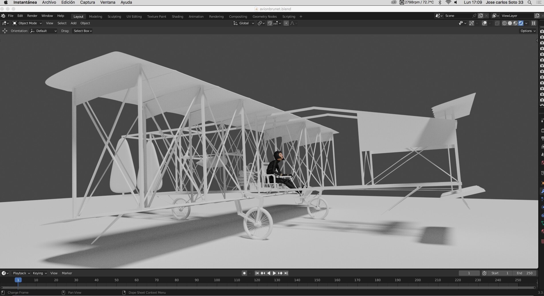Select Wireframe viewport shading

504,23
